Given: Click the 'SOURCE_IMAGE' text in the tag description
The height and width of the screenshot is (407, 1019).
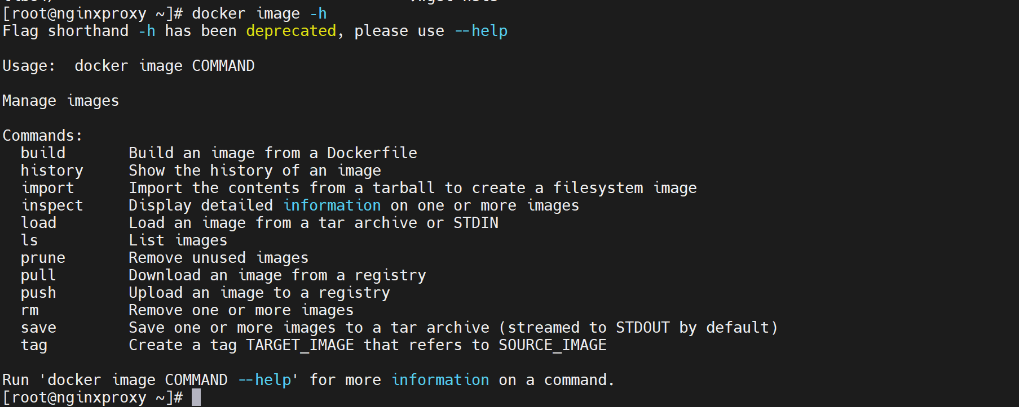Looking at the screenshot, I should pos(553,345).
